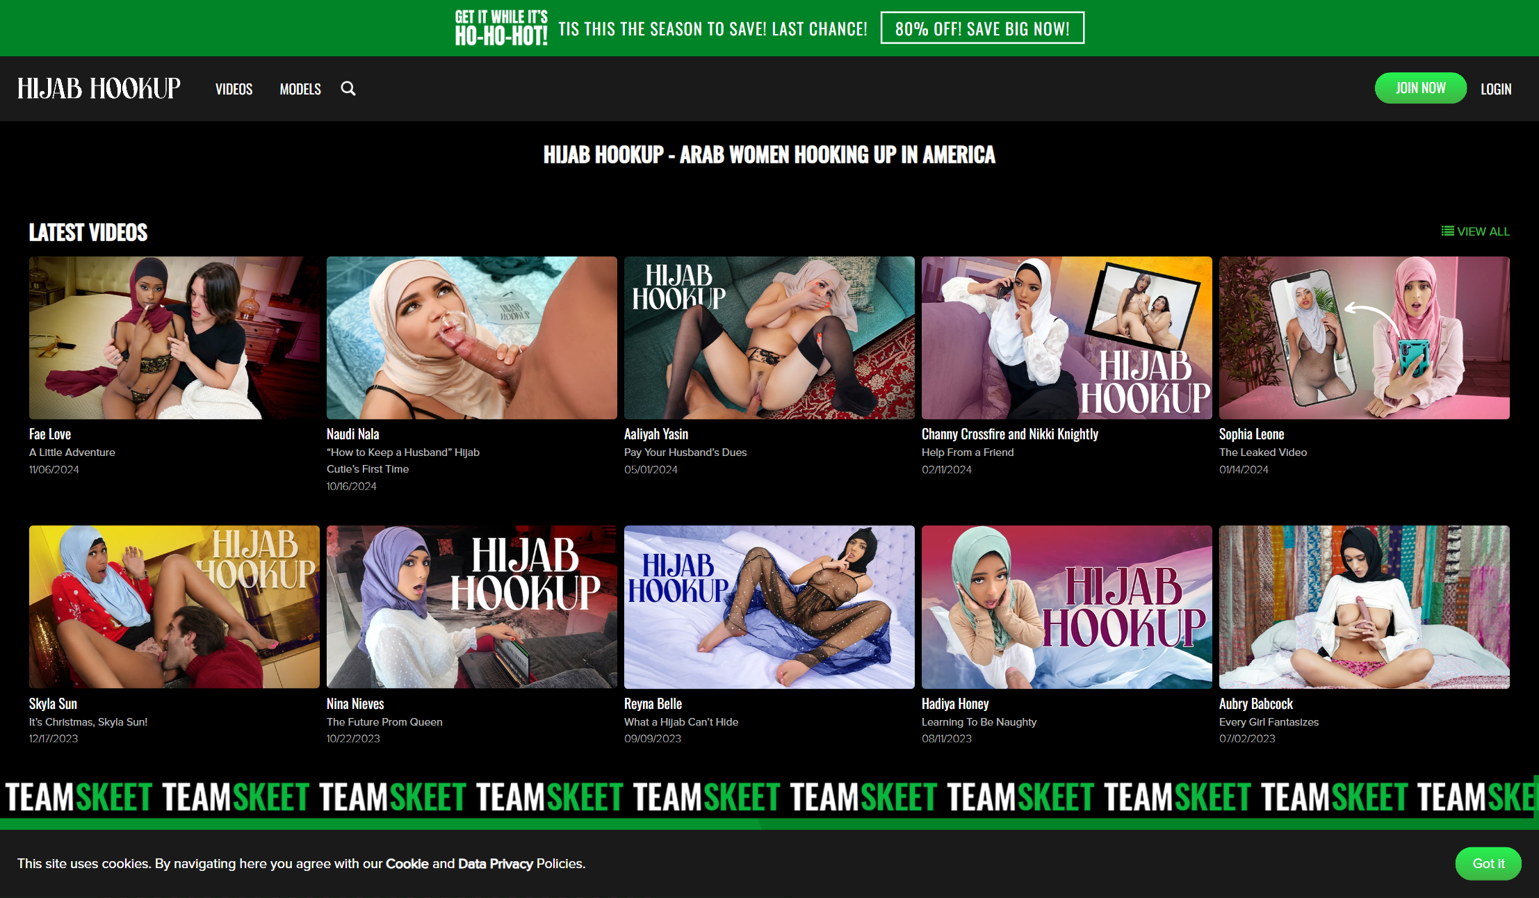Click the Latest Videos heading

[x=88, y=232]
